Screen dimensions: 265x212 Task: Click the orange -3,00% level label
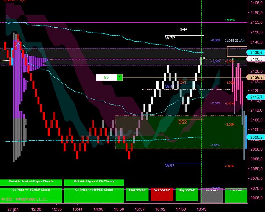coord(229,166)
